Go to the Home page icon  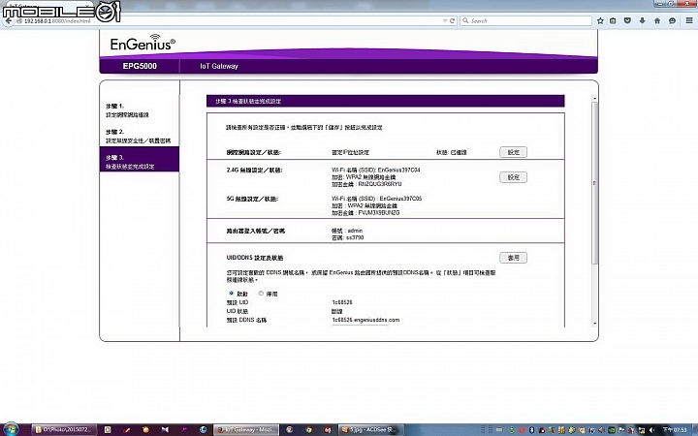[x=657, y=21]
